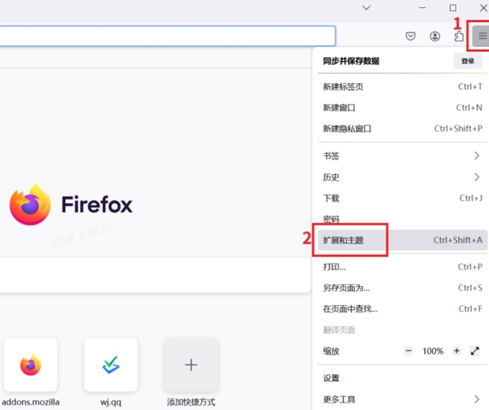Reset zoom by clicking 100% label

tap(432, 351)
